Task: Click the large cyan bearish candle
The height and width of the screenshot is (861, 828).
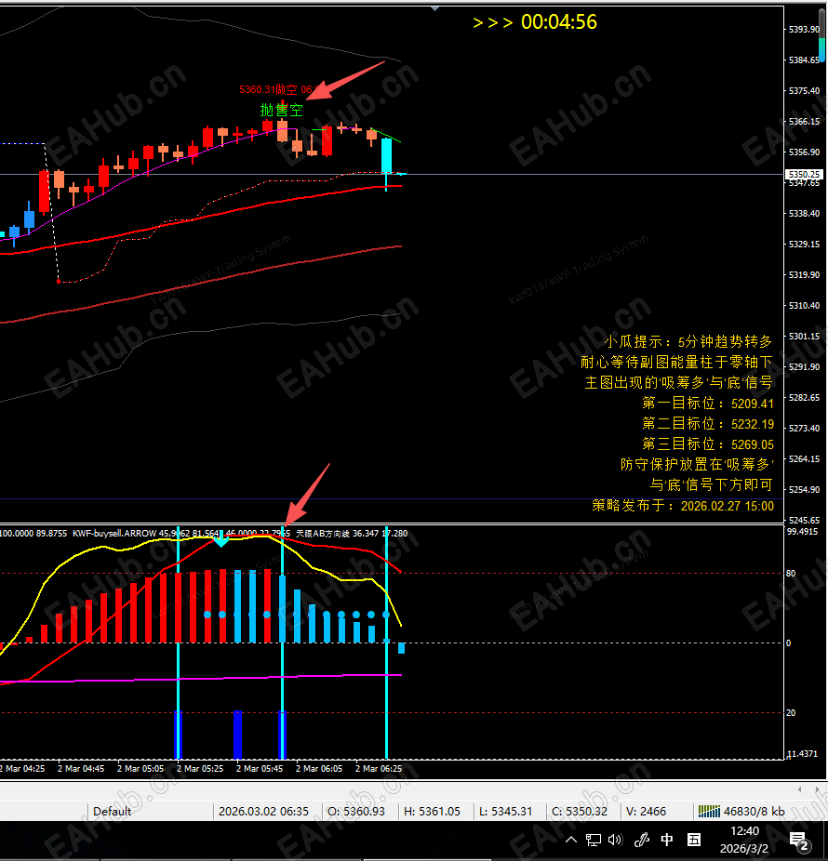Action: click(387, 156)
